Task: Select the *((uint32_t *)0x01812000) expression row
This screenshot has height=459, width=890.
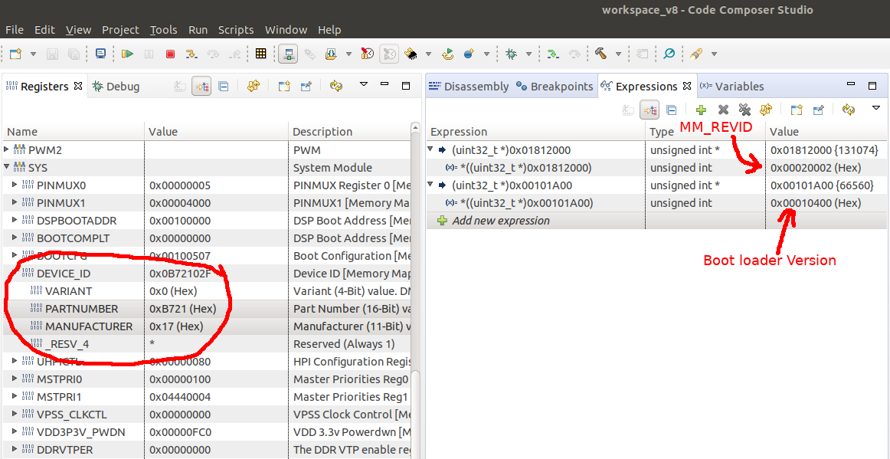Action: pyautogui.click(x=656, y=168)
